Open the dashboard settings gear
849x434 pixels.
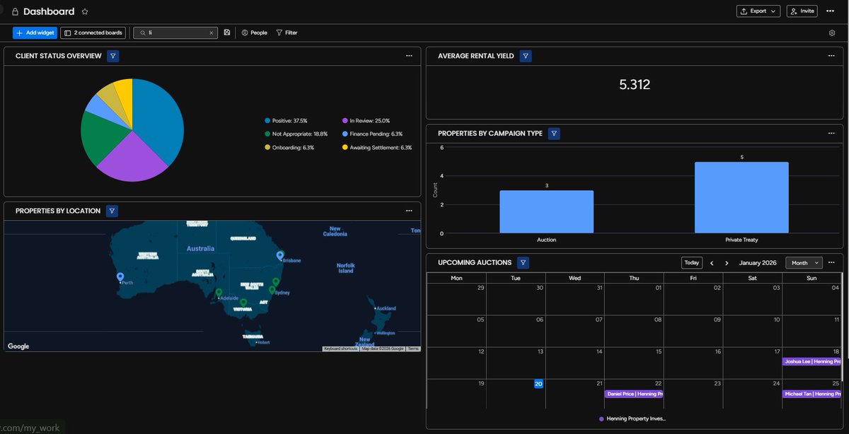[x=833, y=33]
